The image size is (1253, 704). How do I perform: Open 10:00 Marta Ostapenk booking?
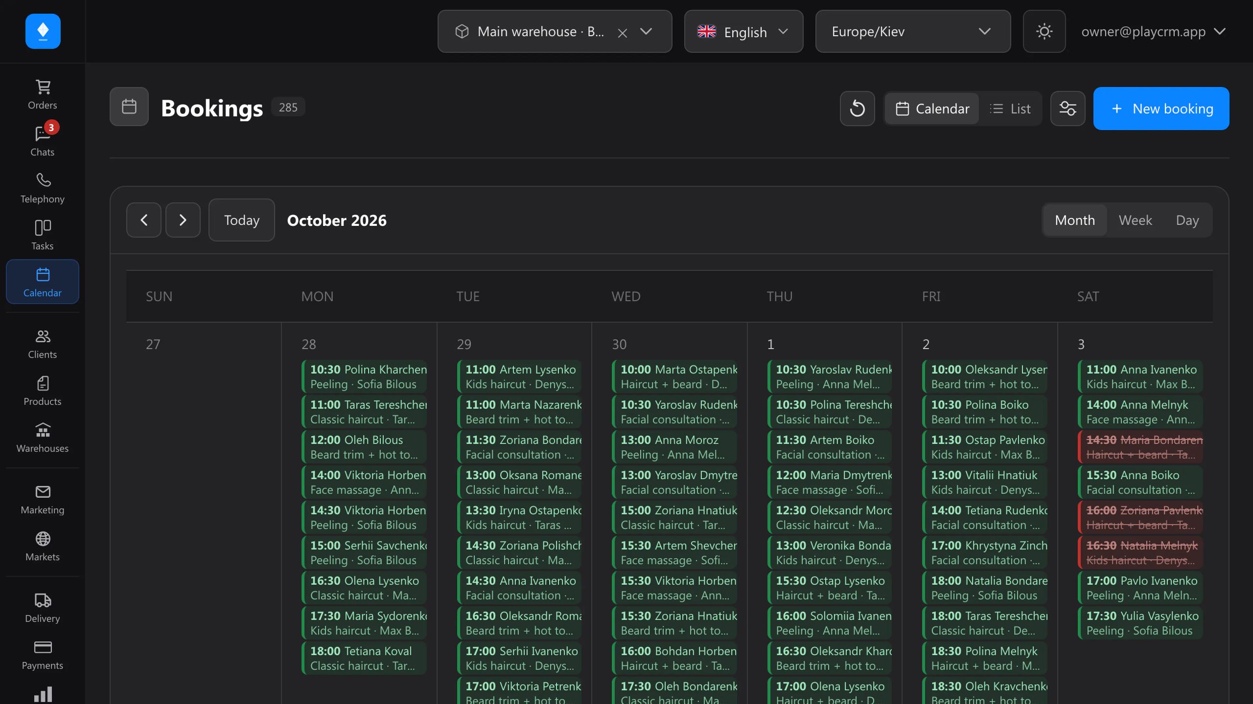tap(674, 376)
